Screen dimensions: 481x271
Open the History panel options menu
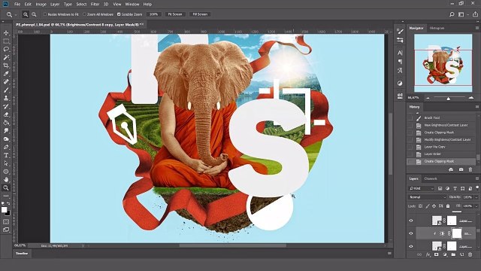[x=477, y=107]
